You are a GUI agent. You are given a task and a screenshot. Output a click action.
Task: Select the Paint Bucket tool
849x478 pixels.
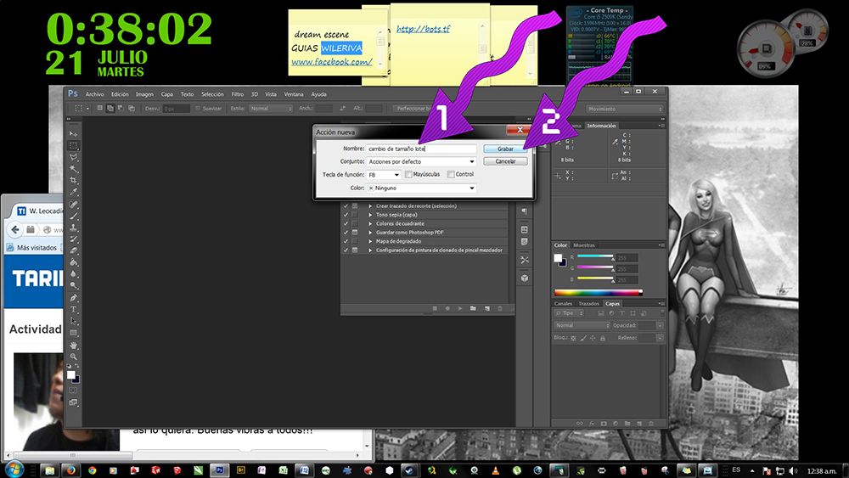[73, 262]
